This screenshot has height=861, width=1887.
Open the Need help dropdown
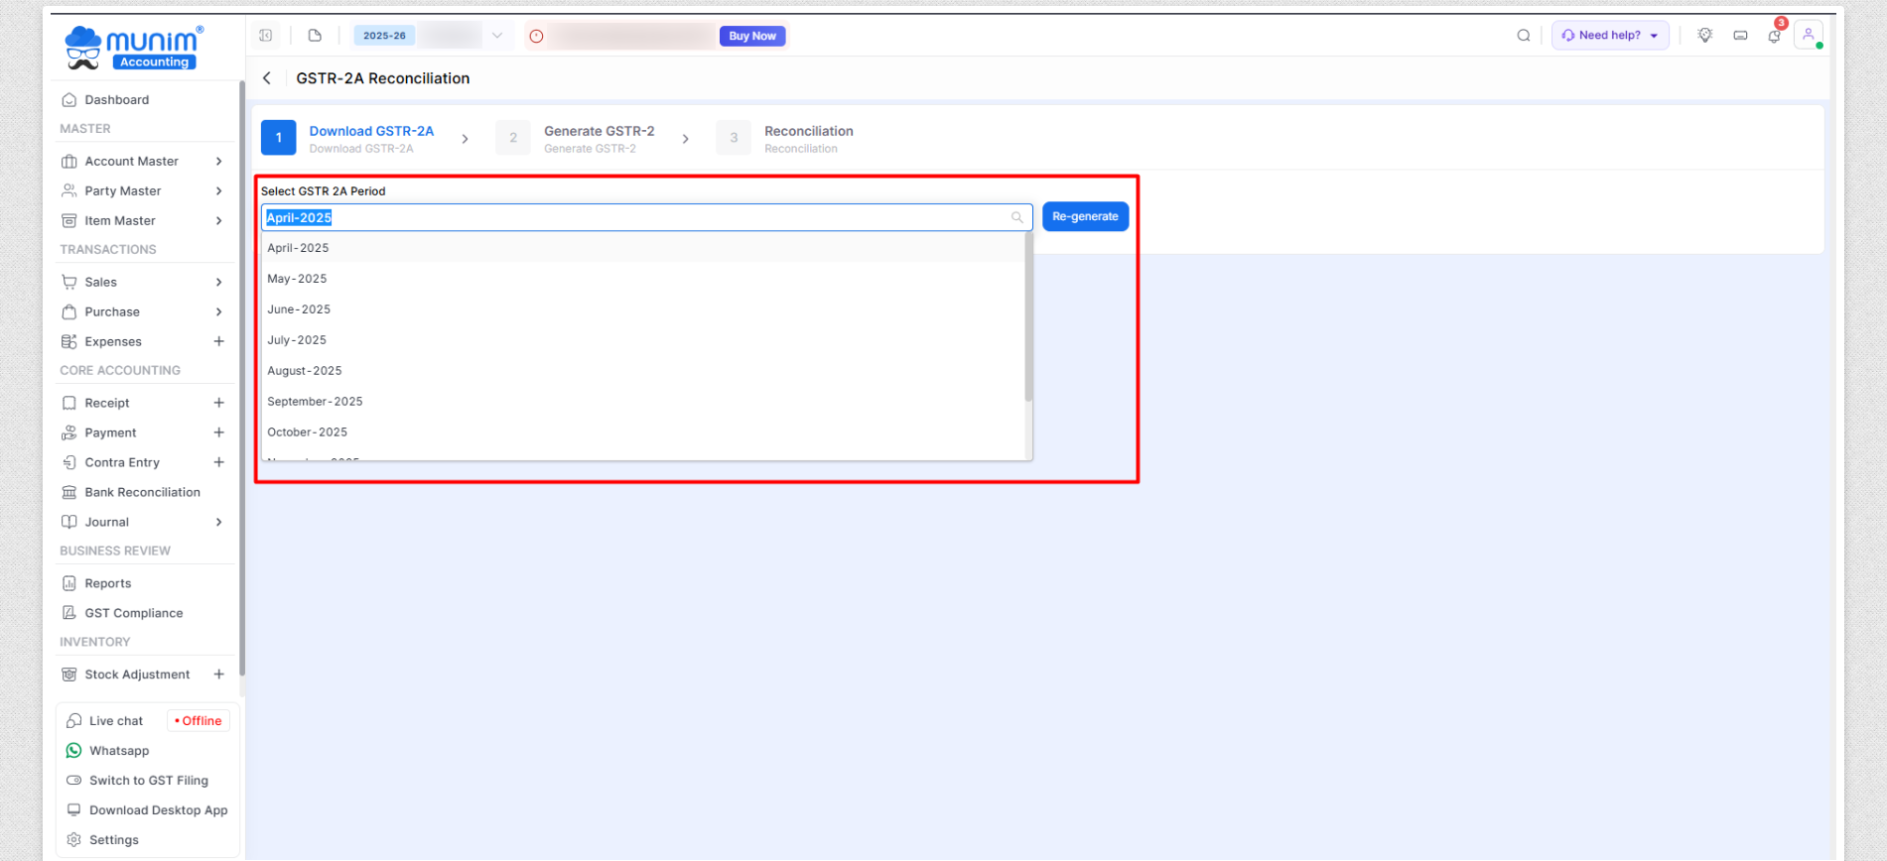point(1609,36)
